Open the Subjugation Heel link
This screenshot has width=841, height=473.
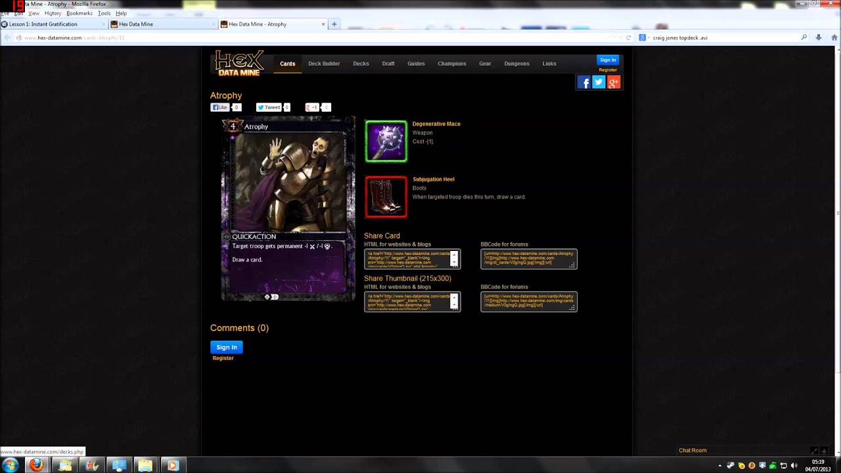tap(433, 179)
